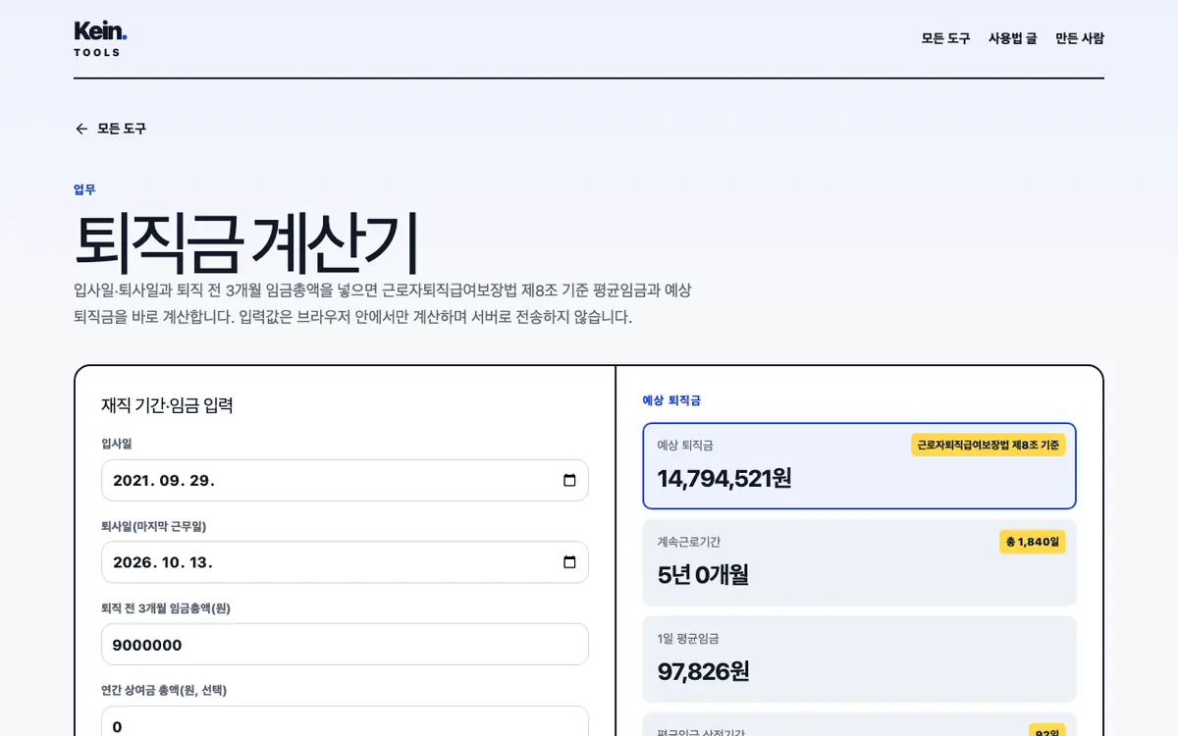Open the 모든 도구 navigation menu item
The image size is (1178, 736).
tap(945, 38)
